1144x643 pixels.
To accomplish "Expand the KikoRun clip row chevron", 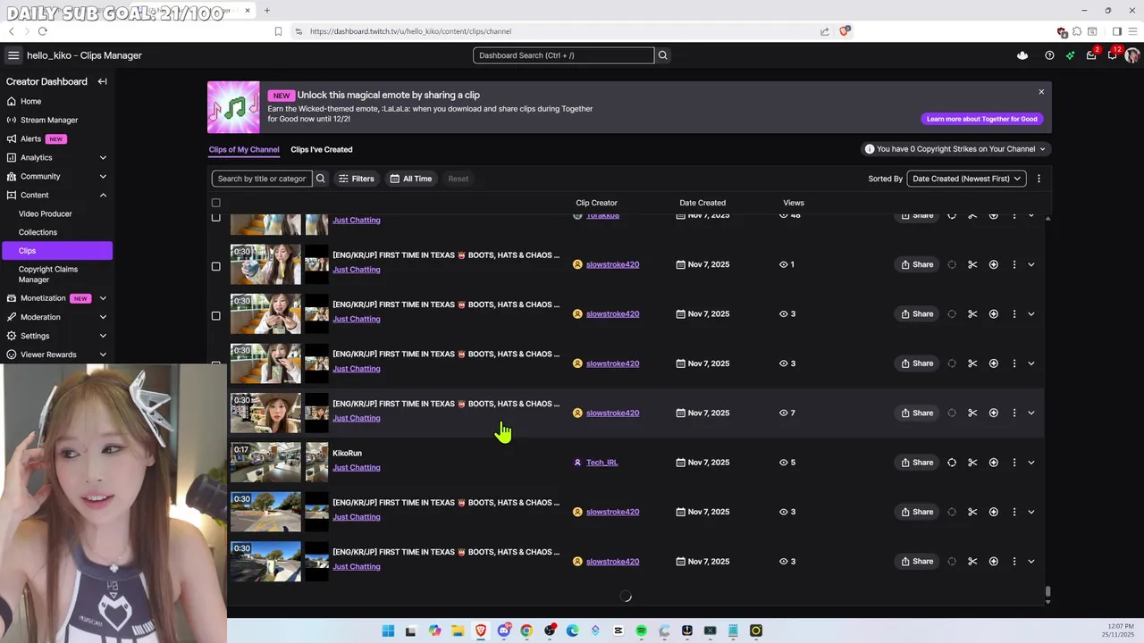I will [1030, 463].
